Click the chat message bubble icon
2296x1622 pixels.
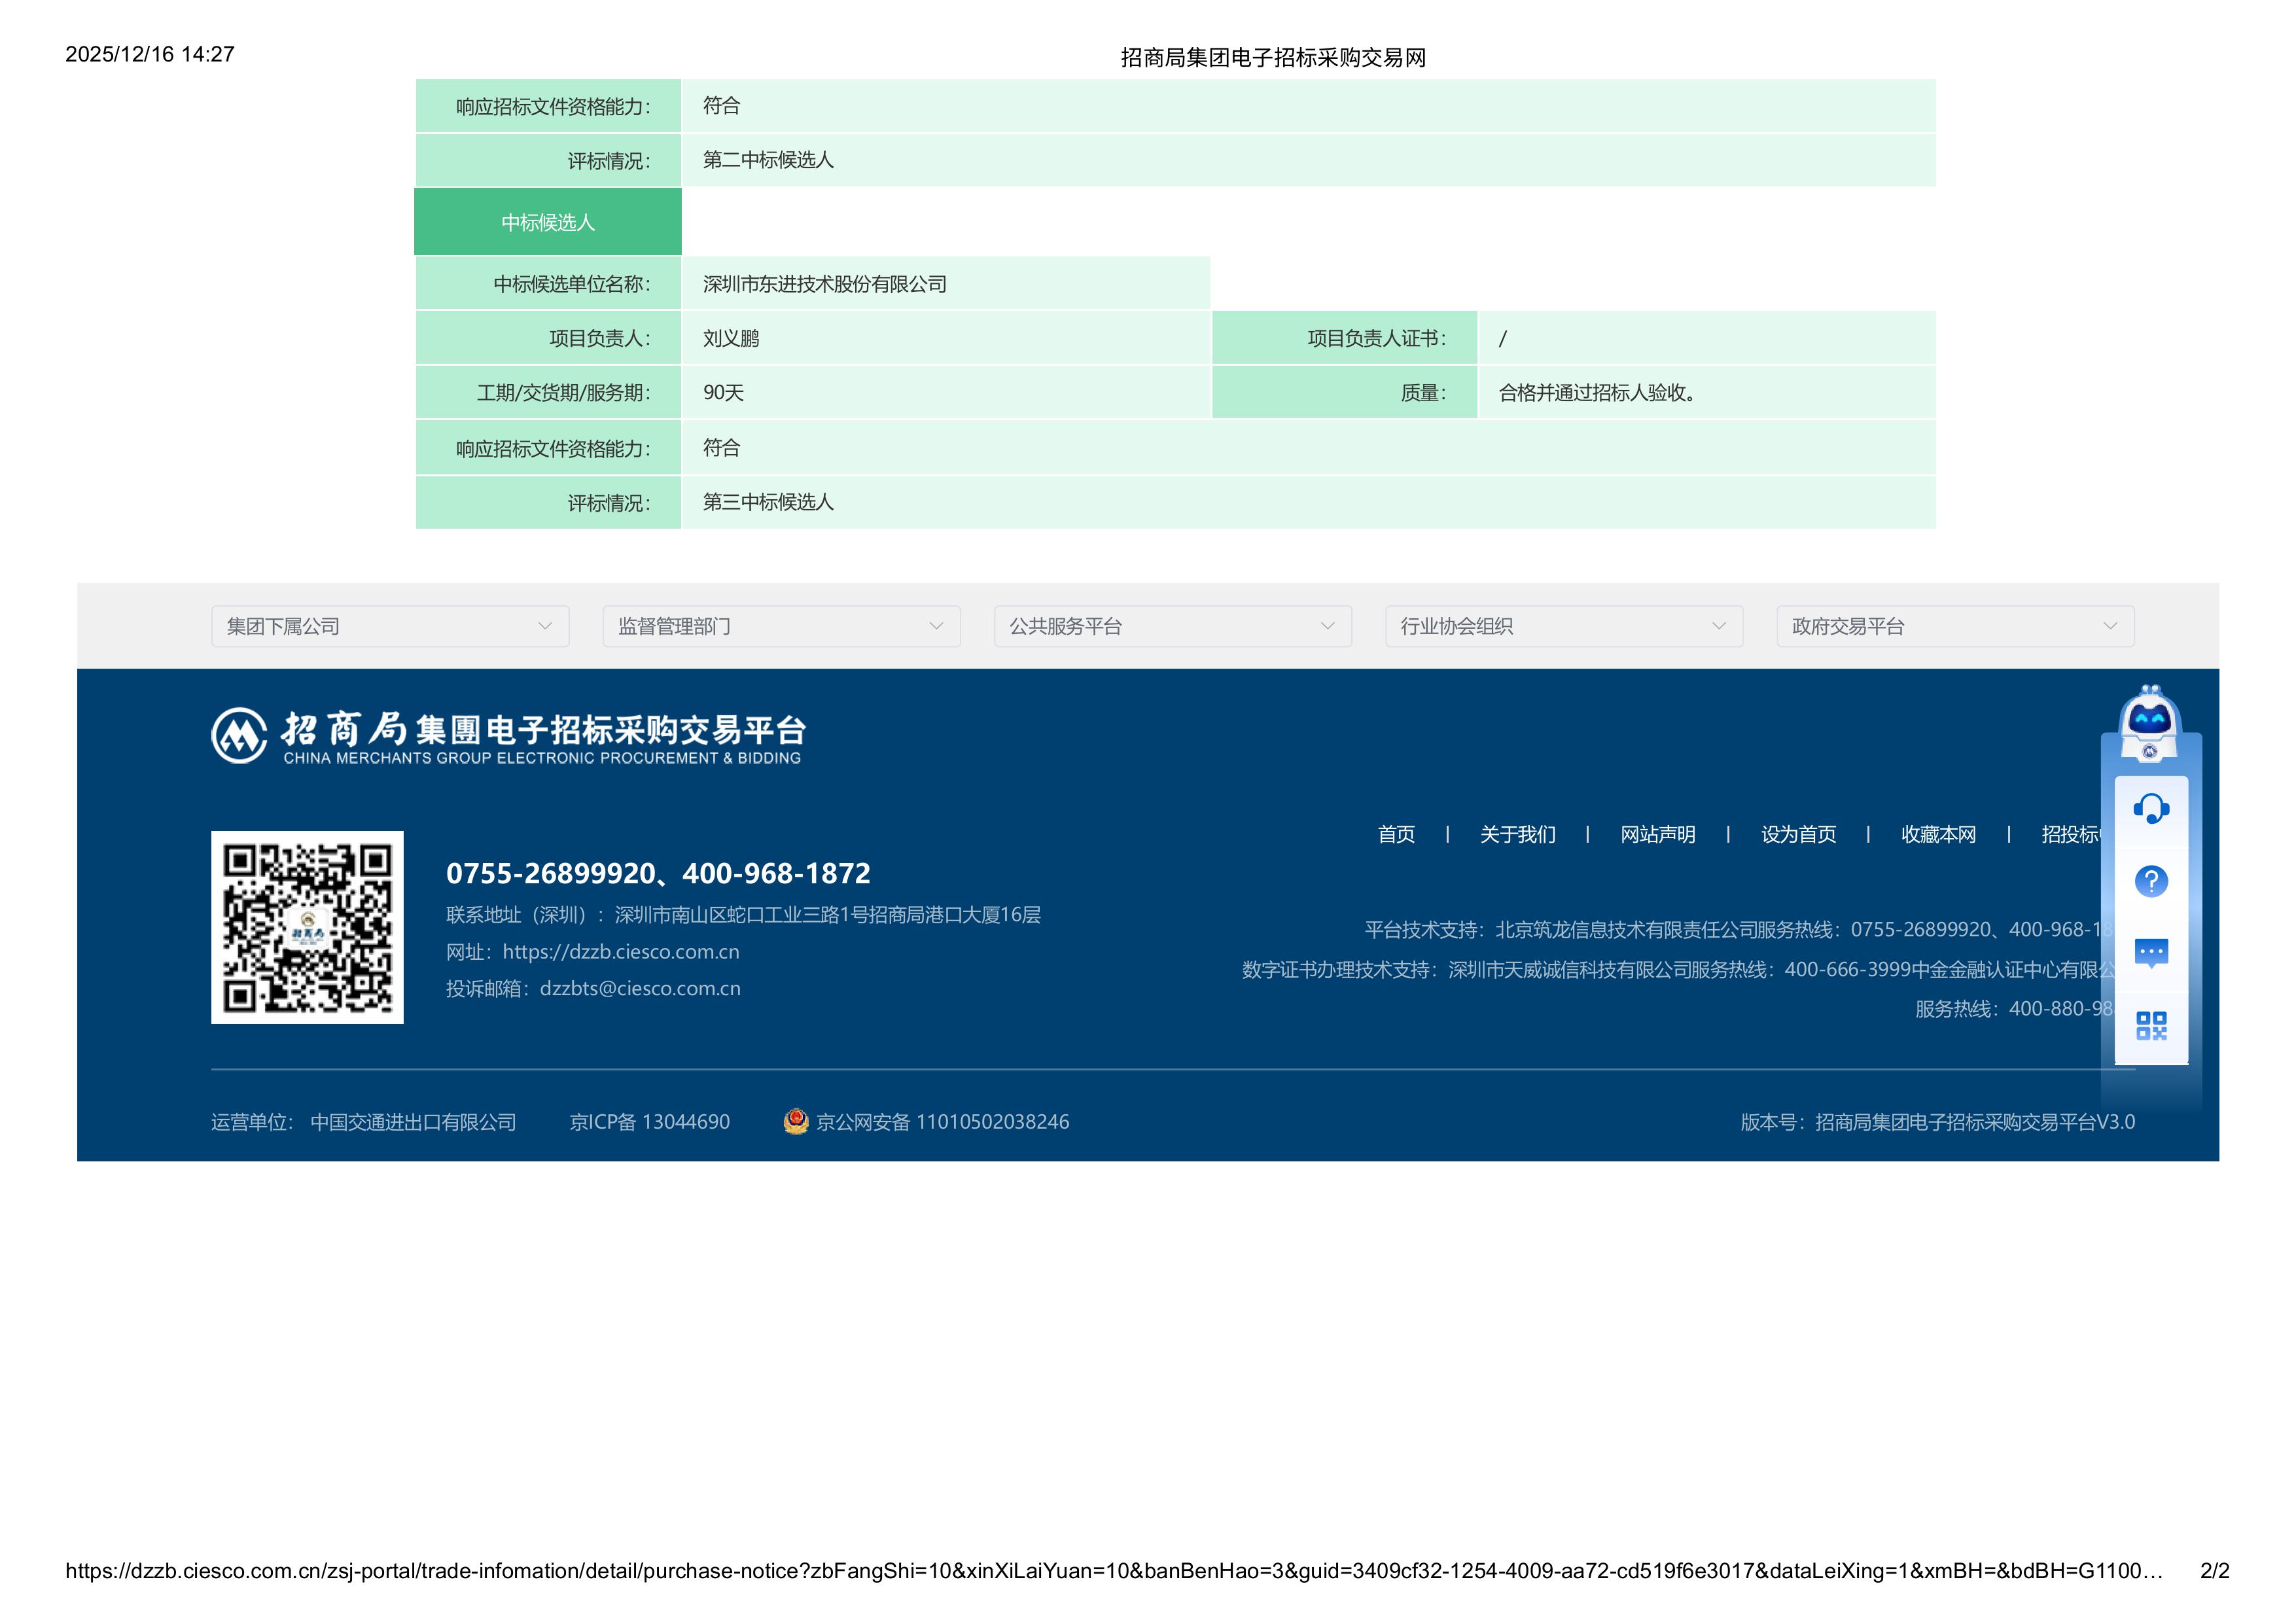tap(2151, 952)
